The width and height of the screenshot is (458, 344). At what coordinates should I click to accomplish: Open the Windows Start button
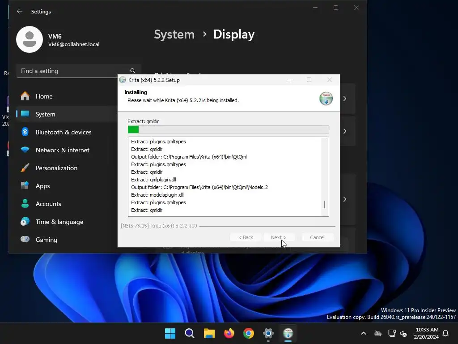pos(170,333)
